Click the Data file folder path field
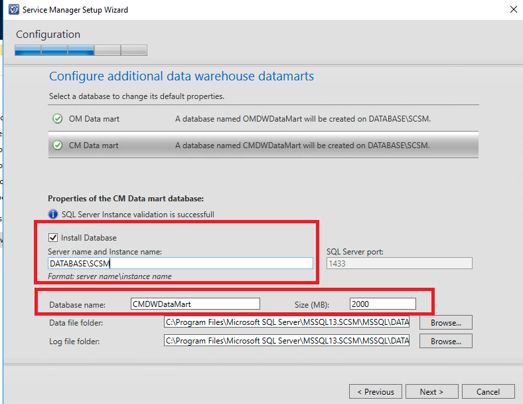The width and height of the screenshot is (523, 404). pyautogui.click(x=287, y=322)
